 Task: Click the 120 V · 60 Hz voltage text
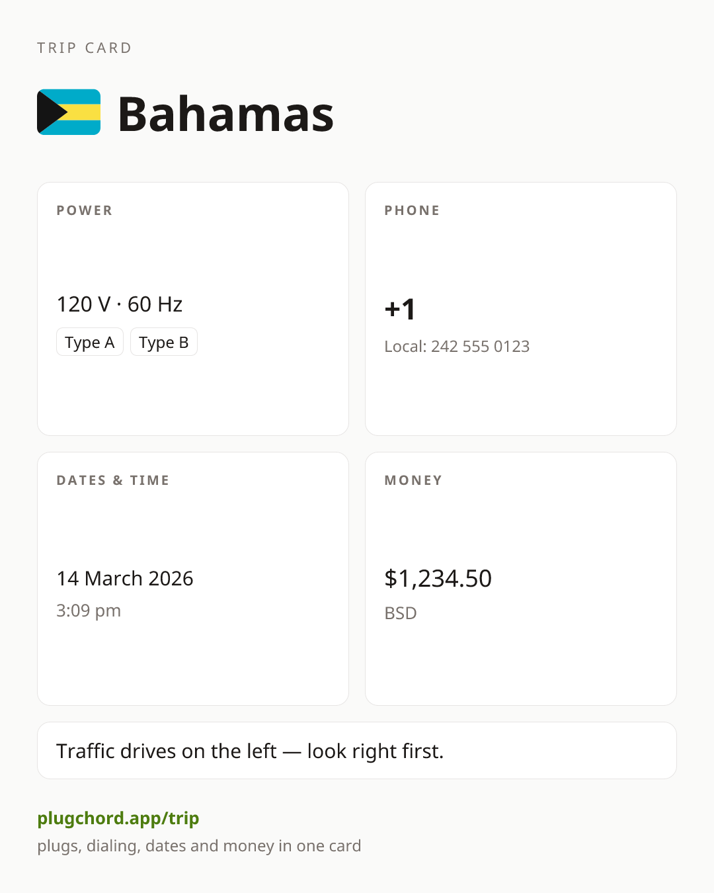pyautogui.click(x=120, y=304)
